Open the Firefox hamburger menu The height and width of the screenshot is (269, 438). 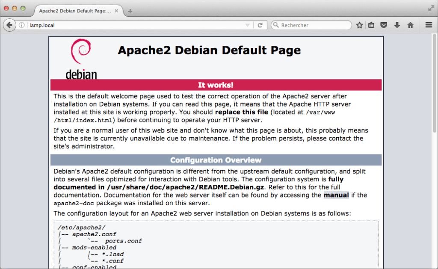pyautogui.click(x=428, y=25)
